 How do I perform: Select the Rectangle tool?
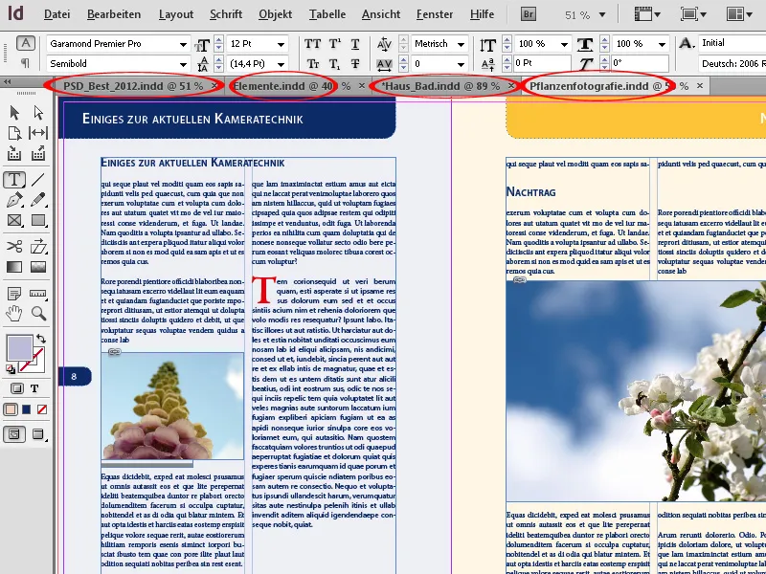point(38,221)
